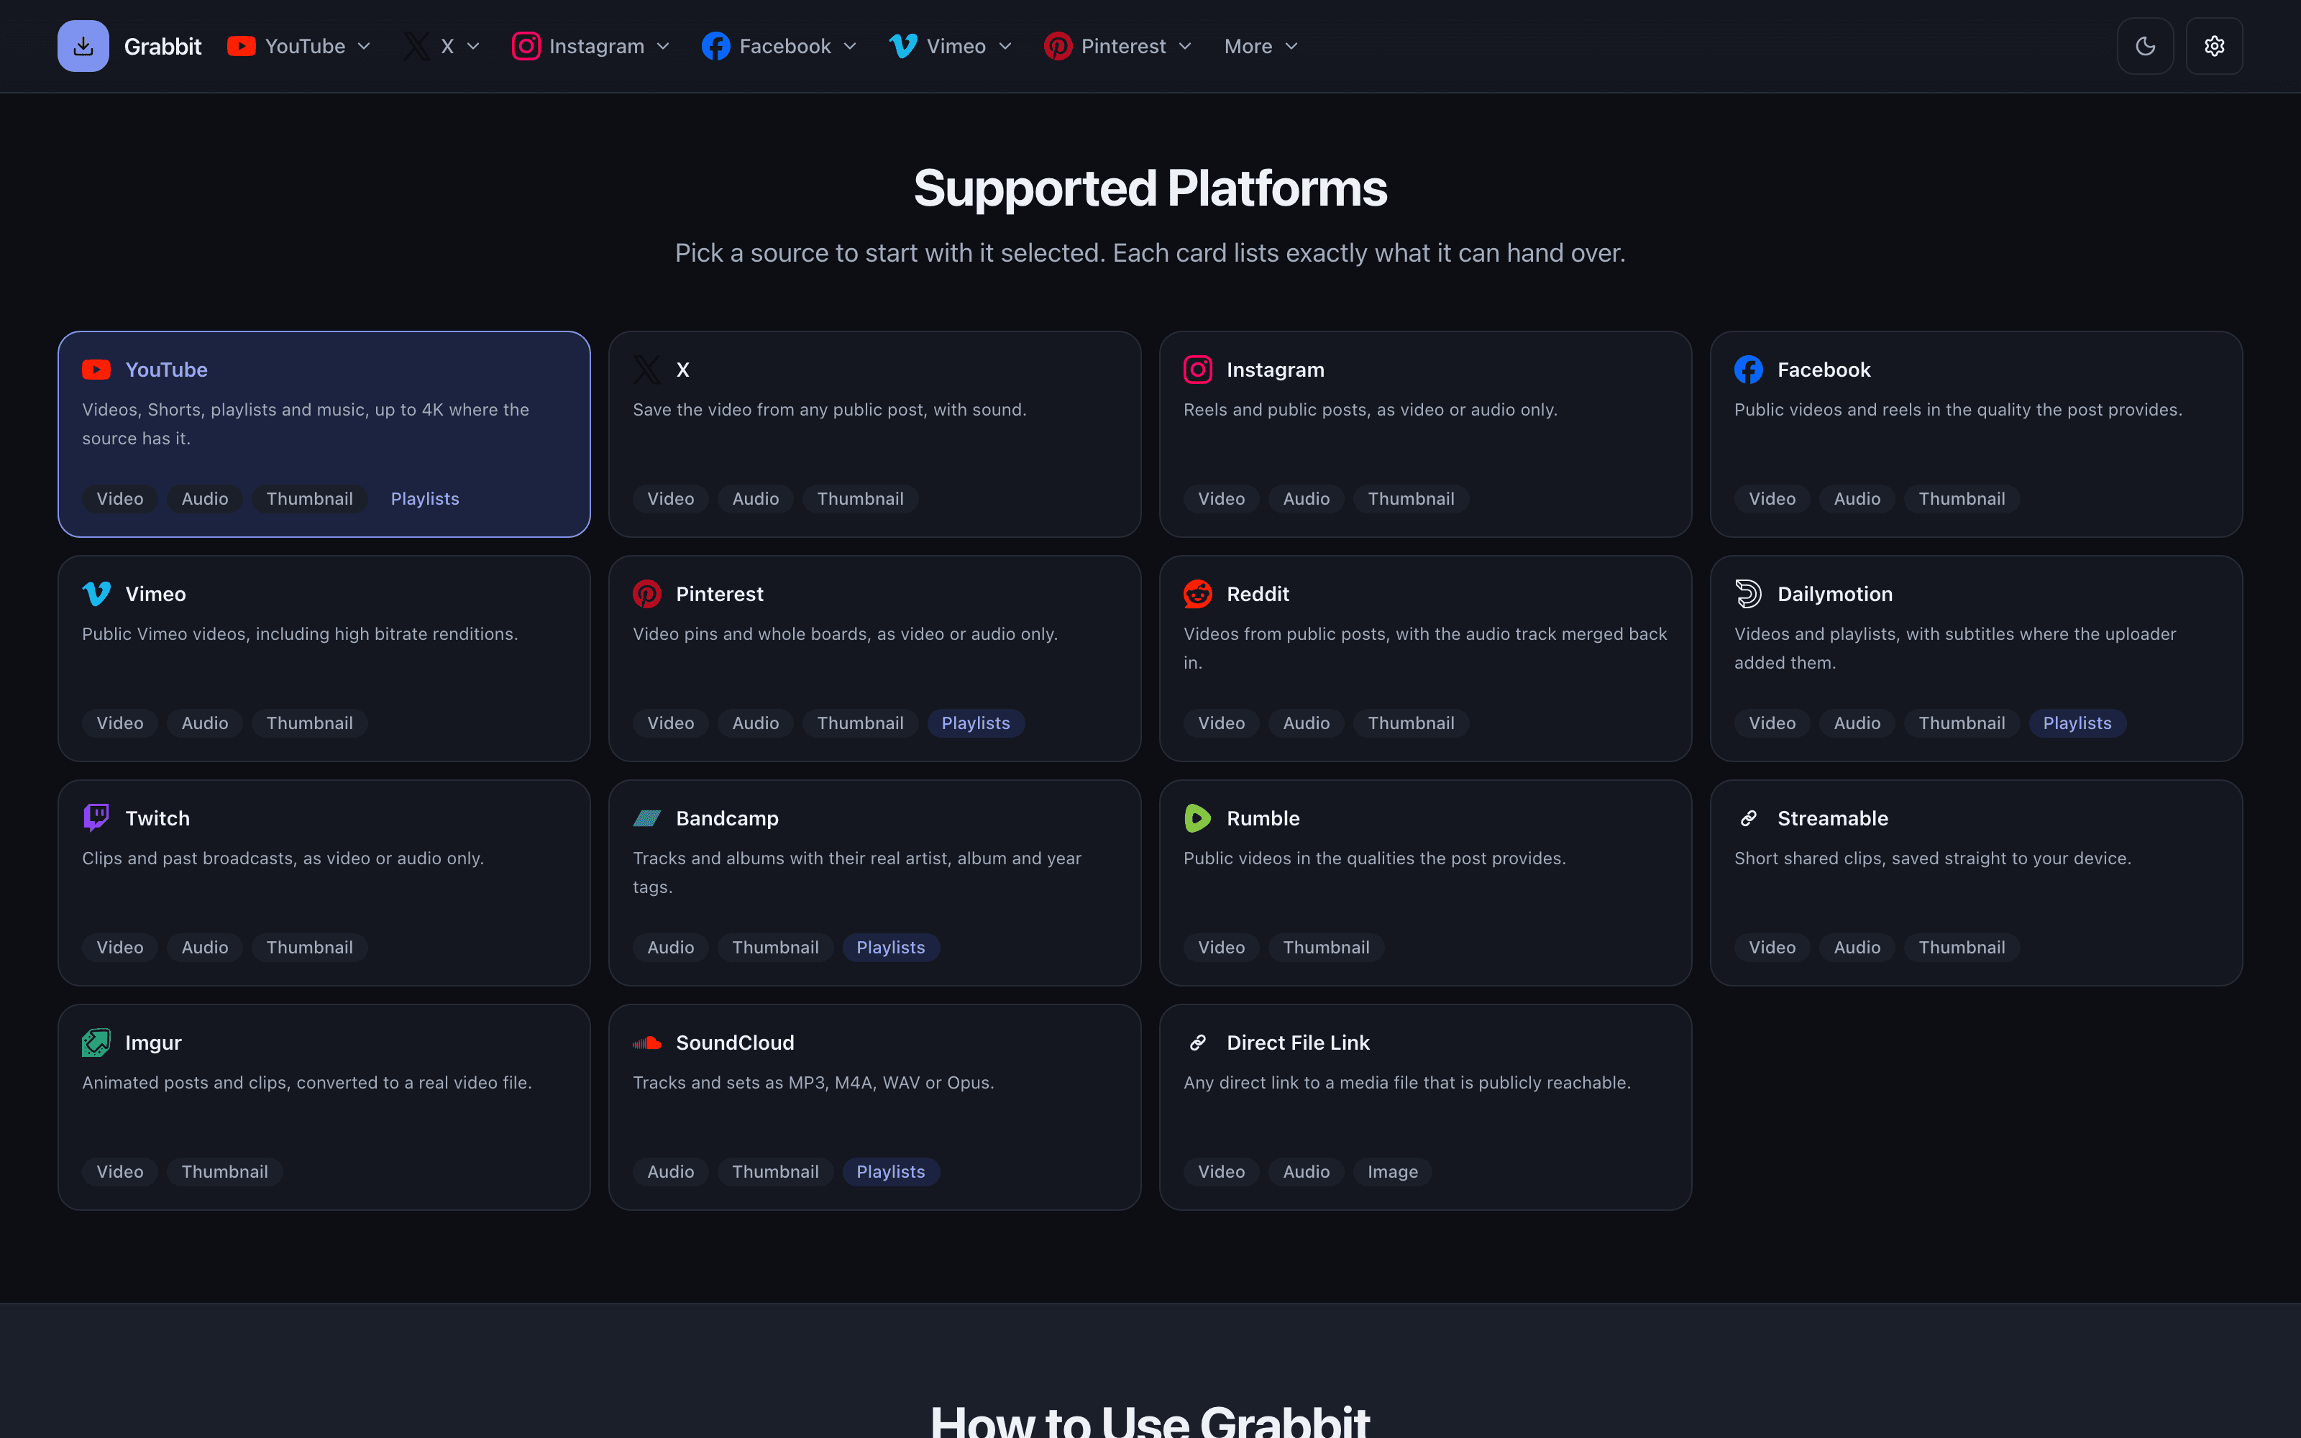Click the Instagram icon in the navbar

(526, 45)
